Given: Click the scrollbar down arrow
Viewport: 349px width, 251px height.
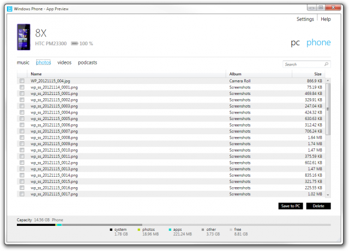Looking at the screenshot, I should coord(328,195).
